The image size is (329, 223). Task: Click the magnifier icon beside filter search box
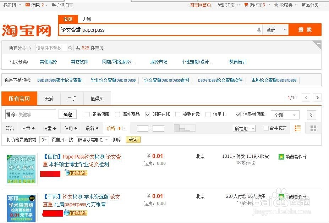70,48
